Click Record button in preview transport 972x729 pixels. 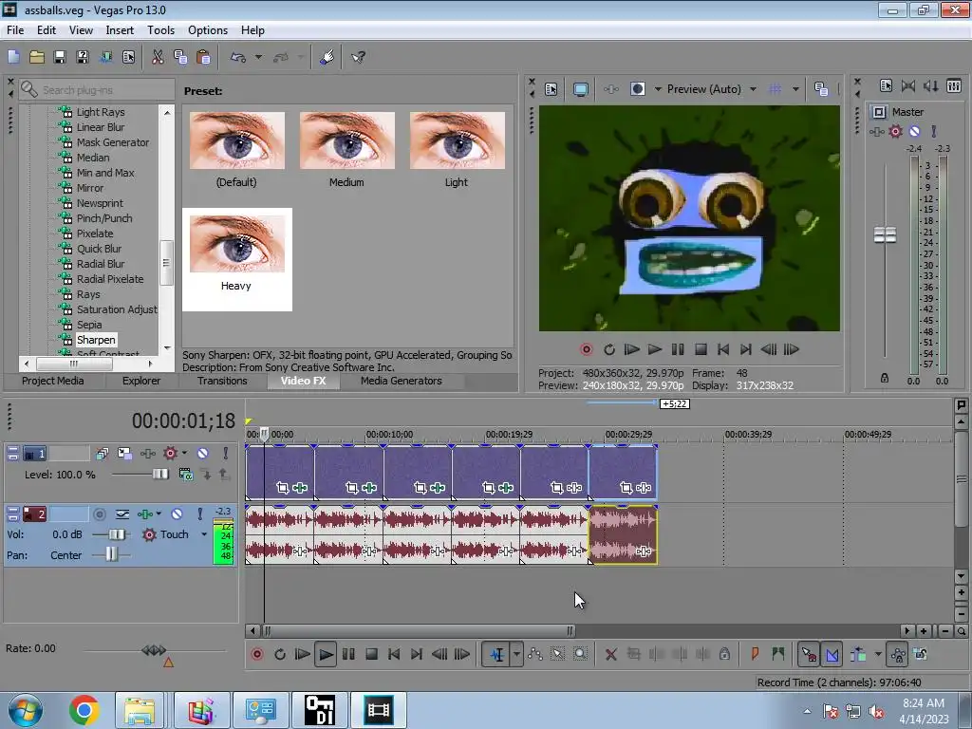(x=586, y=349)
